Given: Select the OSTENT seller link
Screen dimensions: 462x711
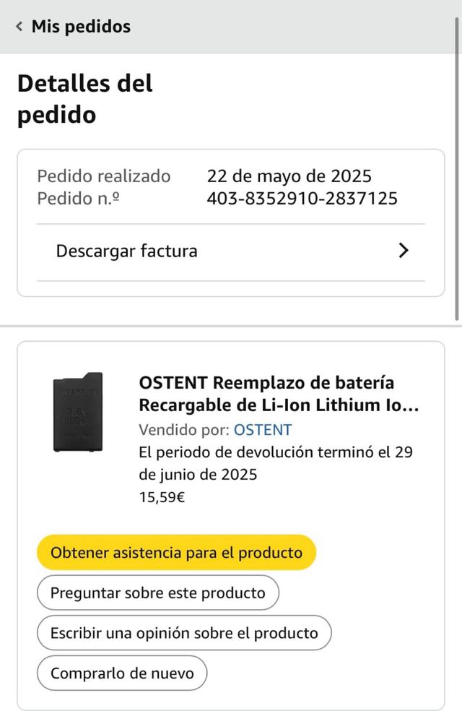Looking at the screenshot, I should click(x=263, y=429).
